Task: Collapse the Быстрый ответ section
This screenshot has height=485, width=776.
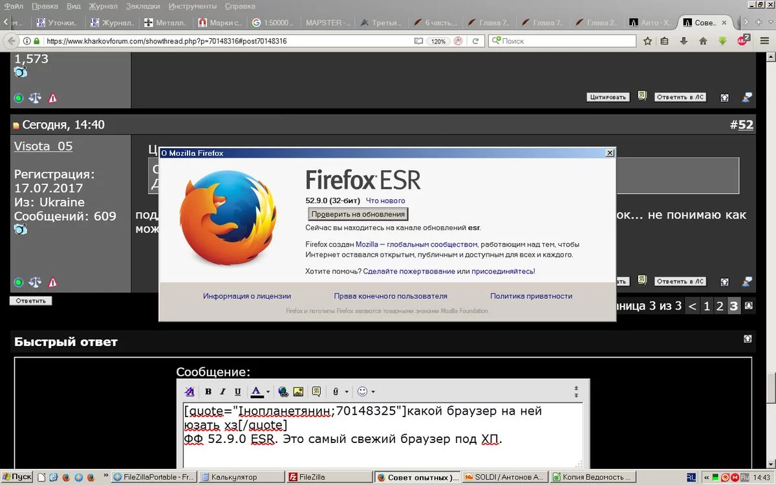Action: (748, 338)
